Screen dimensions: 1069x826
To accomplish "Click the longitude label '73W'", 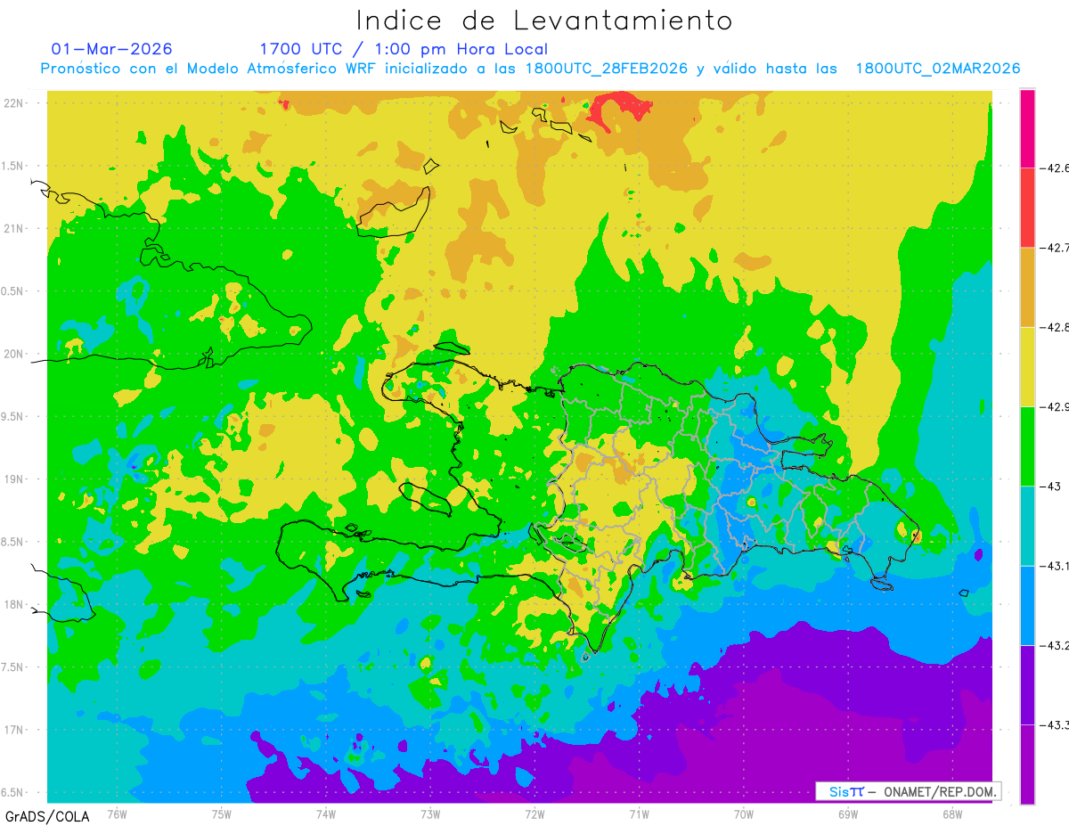I will click(429, 814).
